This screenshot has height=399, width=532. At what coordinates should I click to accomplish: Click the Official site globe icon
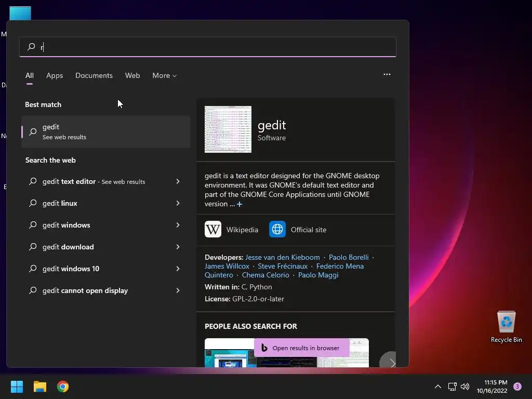(x=277, y=229)
